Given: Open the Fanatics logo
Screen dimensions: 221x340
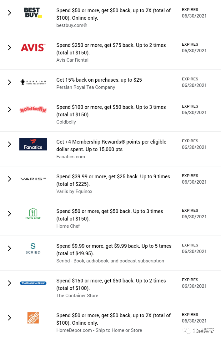Looking at the screenshot, I should coord(33,144).
